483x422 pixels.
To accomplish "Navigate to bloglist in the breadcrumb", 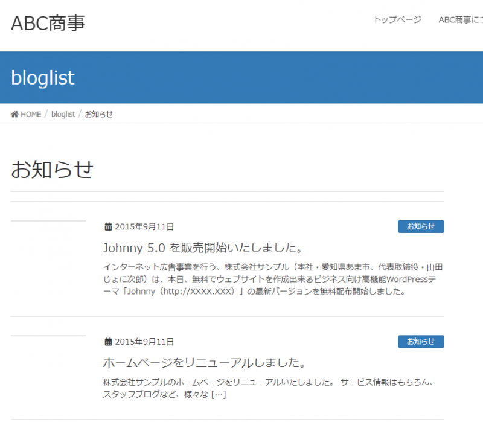I will point(63,114).
